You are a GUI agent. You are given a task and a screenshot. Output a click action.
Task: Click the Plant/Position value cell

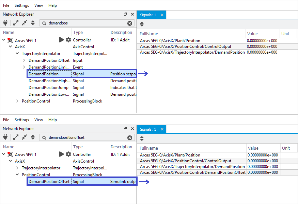click(x=262, y=40)
